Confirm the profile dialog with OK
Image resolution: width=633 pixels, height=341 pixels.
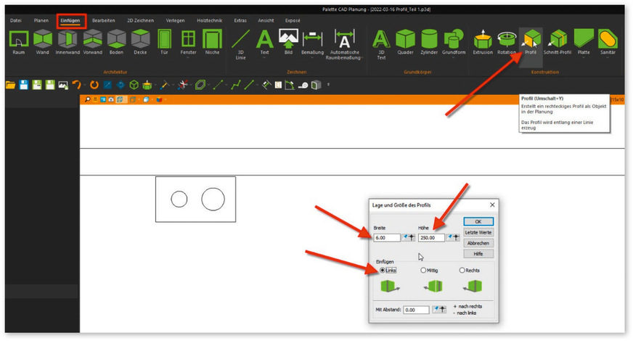coord(478,221)
